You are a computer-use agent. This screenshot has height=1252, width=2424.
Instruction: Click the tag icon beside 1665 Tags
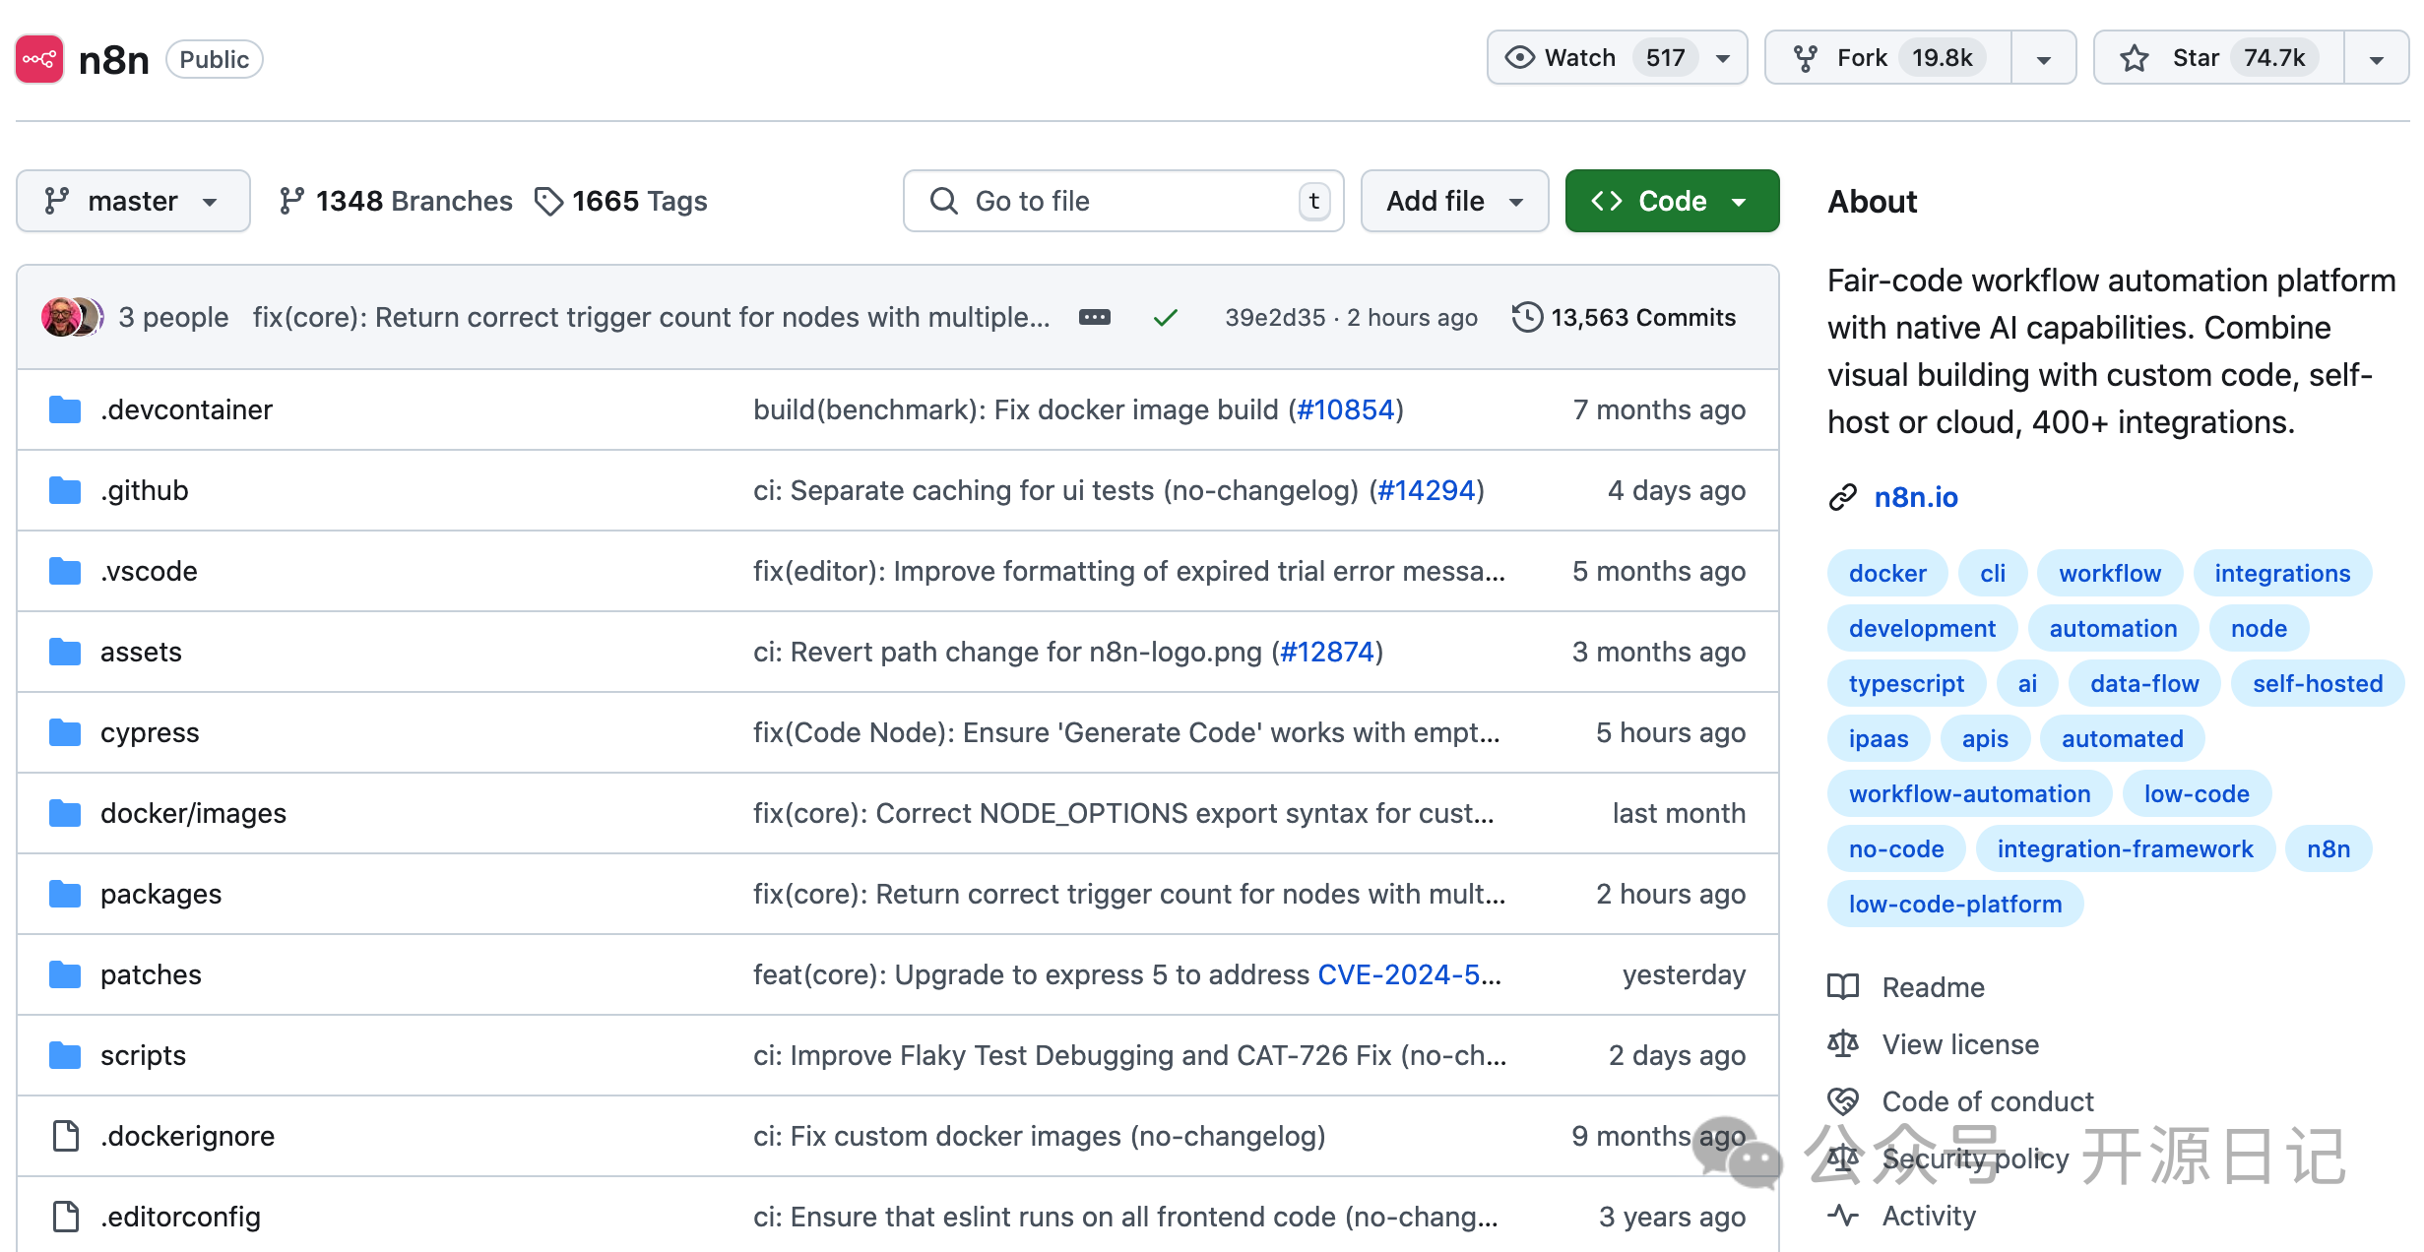548,201
